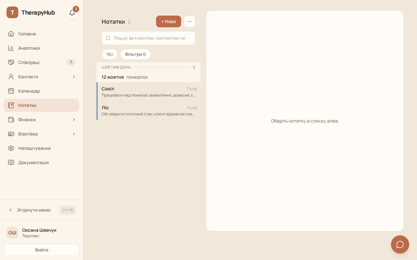Viewport: 417px width, 260px height.
Task: Click the Співпраці count badge 7
Action: pos(71,62)
